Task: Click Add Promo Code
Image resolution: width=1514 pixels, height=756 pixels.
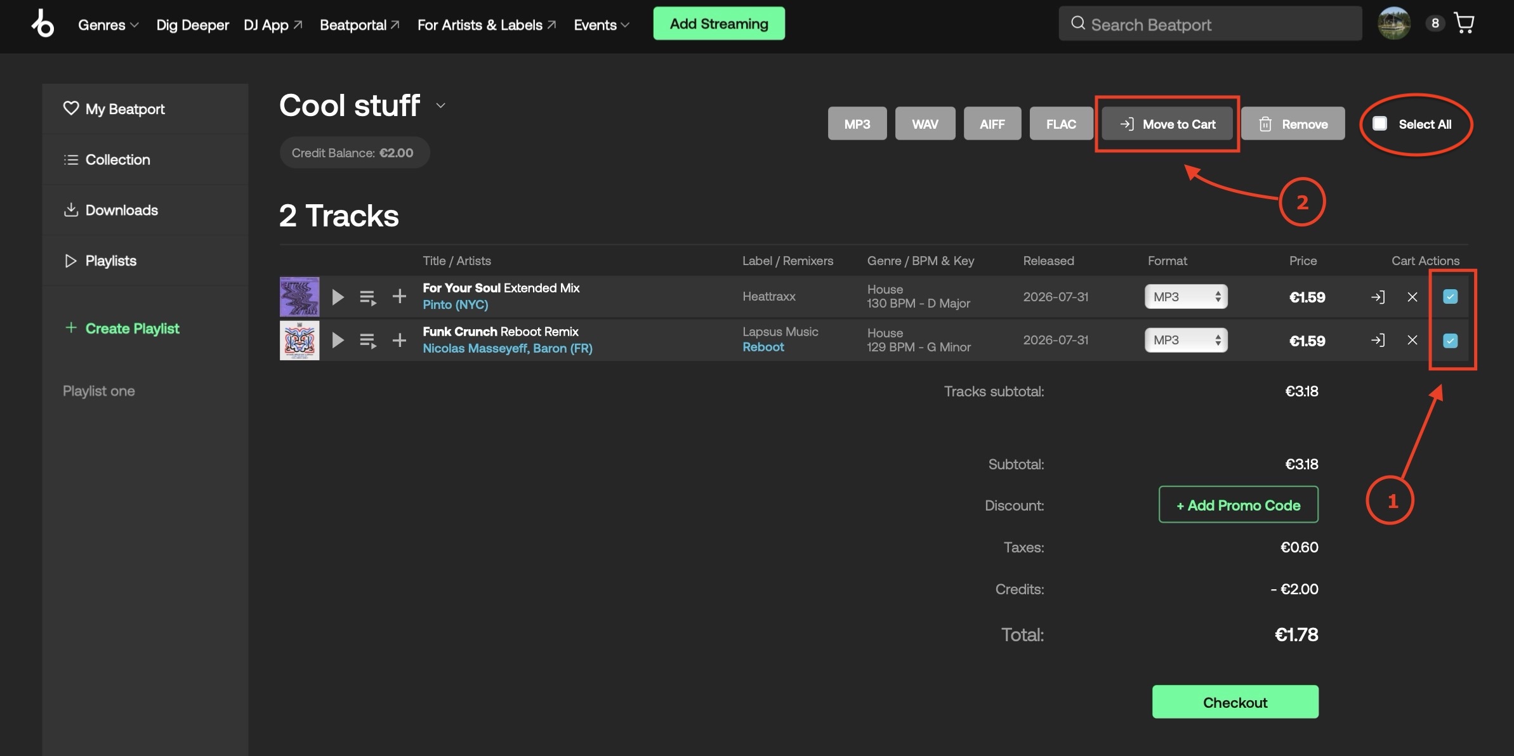Action: click(1239, 505)
